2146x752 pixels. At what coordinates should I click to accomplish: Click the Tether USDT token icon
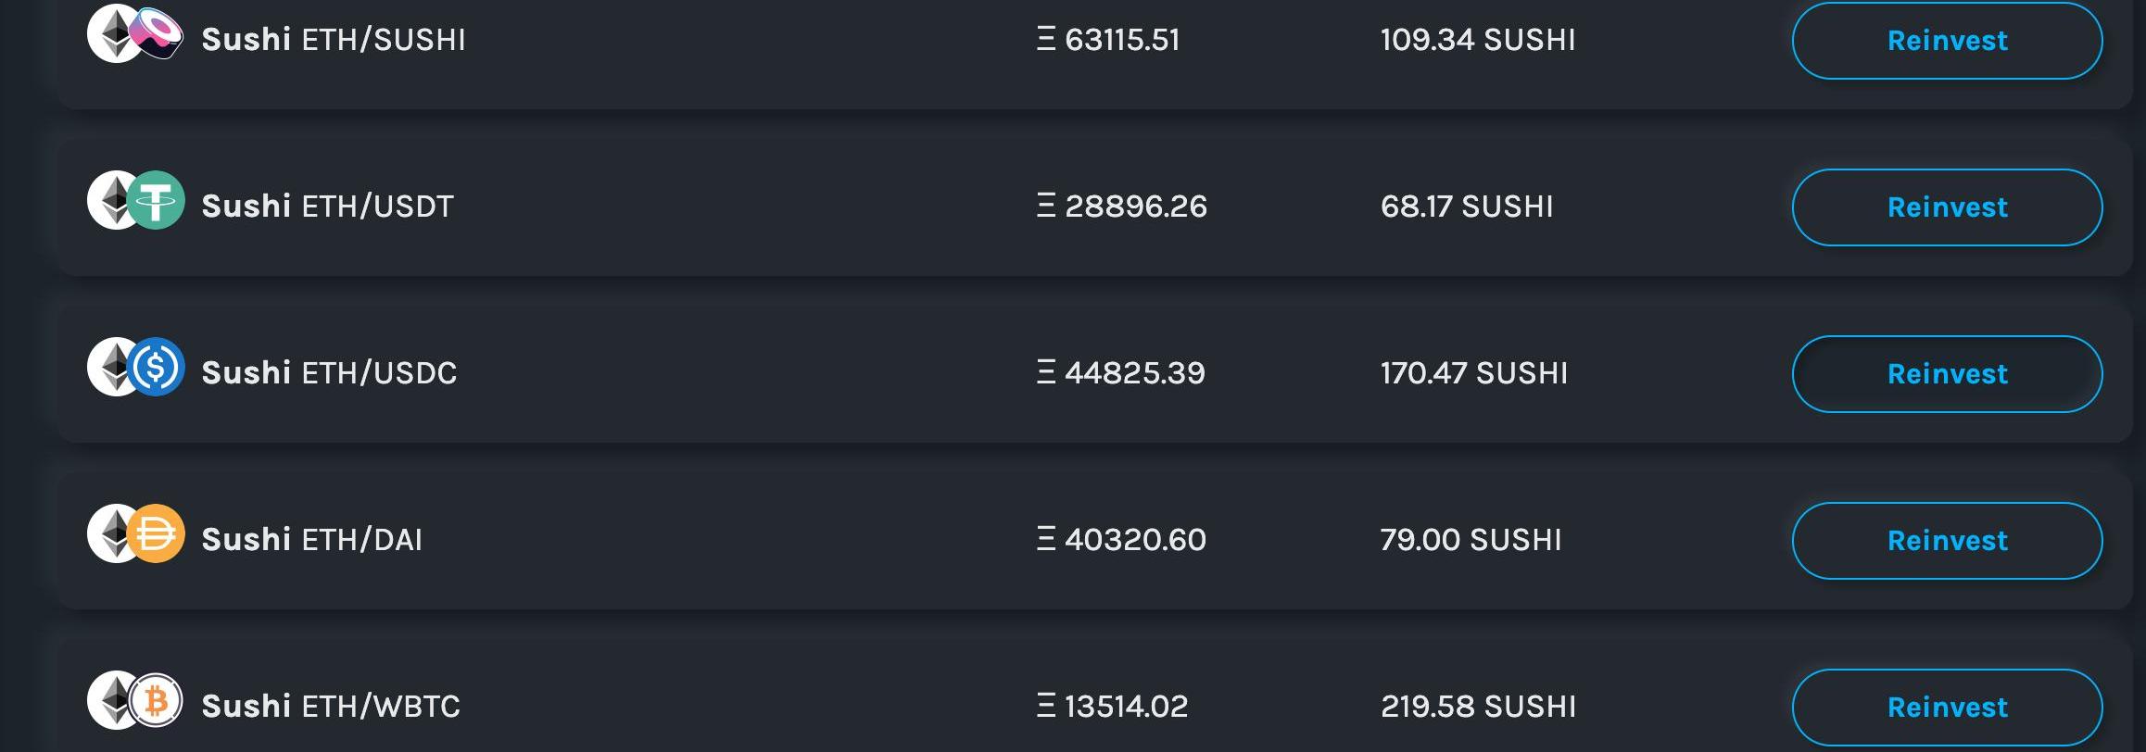pos(156,200)
